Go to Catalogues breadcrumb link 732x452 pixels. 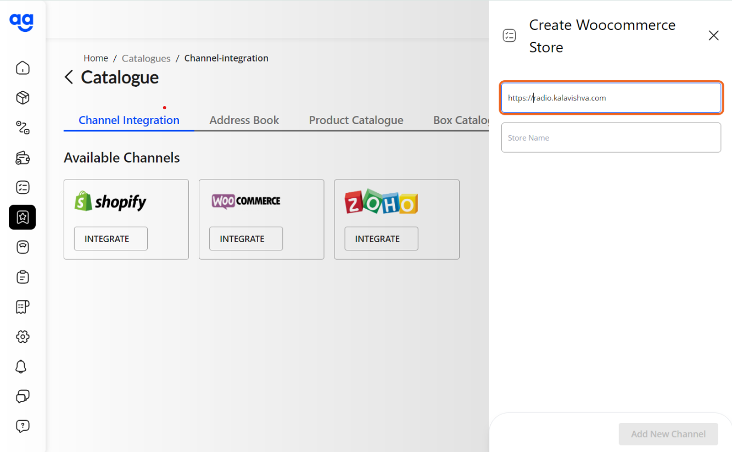point(146,58)
